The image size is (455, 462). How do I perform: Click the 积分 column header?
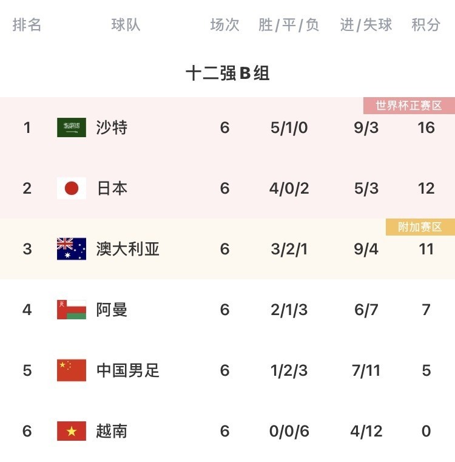(x=426, y=25)
